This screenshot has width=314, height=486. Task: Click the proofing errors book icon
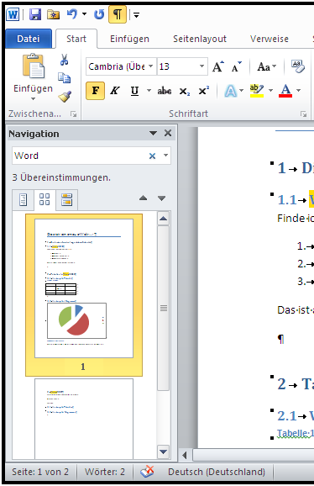(x=147, y=472)
